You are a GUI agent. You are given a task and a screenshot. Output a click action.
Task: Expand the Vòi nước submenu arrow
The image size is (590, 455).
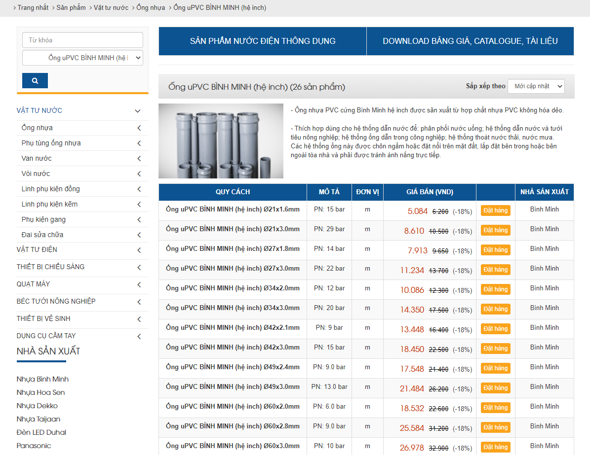pyautogui.click(x=139, y=174)
